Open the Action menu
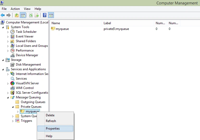200x140 pixels. pos(15,9)
